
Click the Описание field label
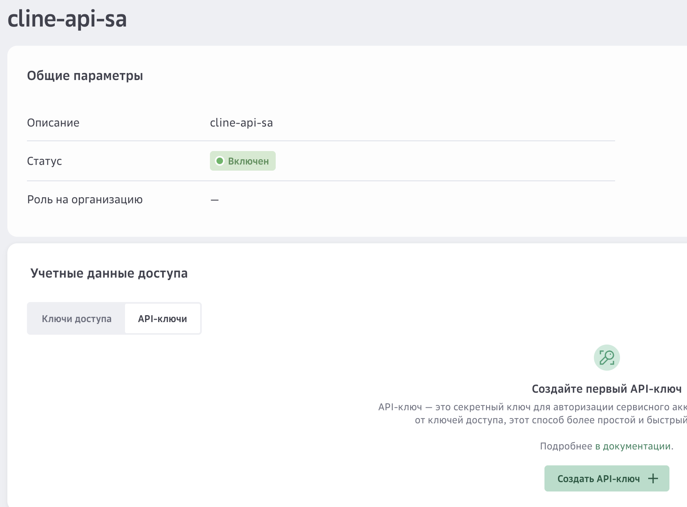click(53, 123)
